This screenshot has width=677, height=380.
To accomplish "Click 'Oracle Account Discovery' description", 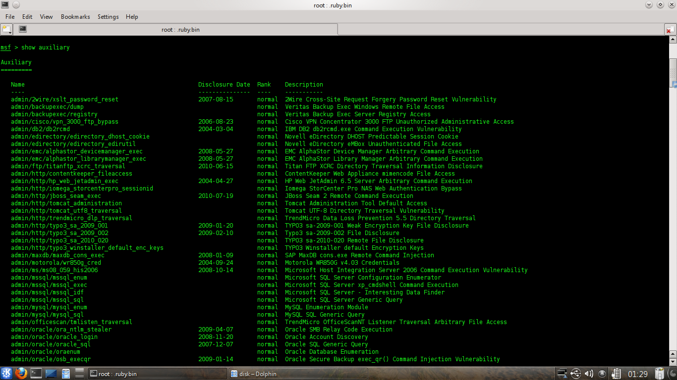I will coord(327,337).
